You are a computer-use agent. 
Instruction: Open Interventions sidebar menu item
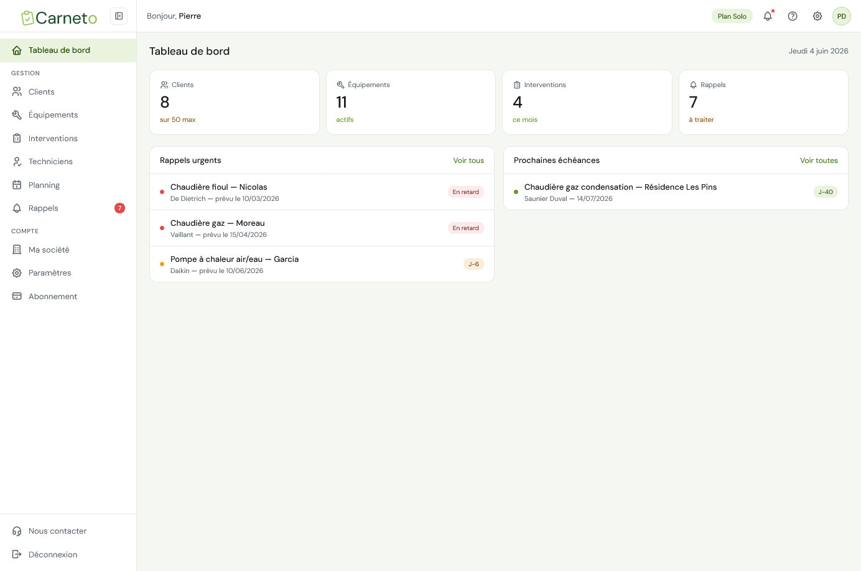click(68, 138)
